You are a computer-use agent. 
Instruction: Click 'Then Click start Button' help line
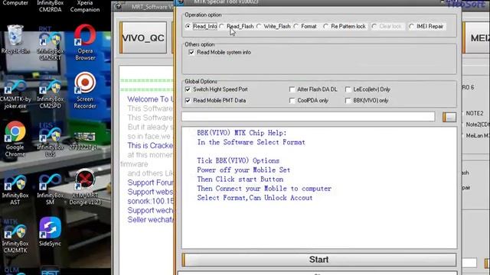(x=240, y=180)
